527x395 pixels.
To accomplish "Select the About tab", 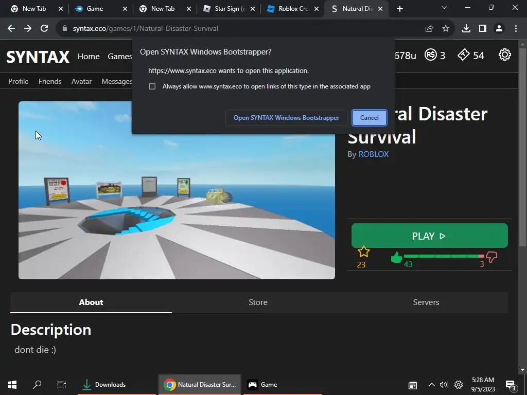I will (91, 302).
